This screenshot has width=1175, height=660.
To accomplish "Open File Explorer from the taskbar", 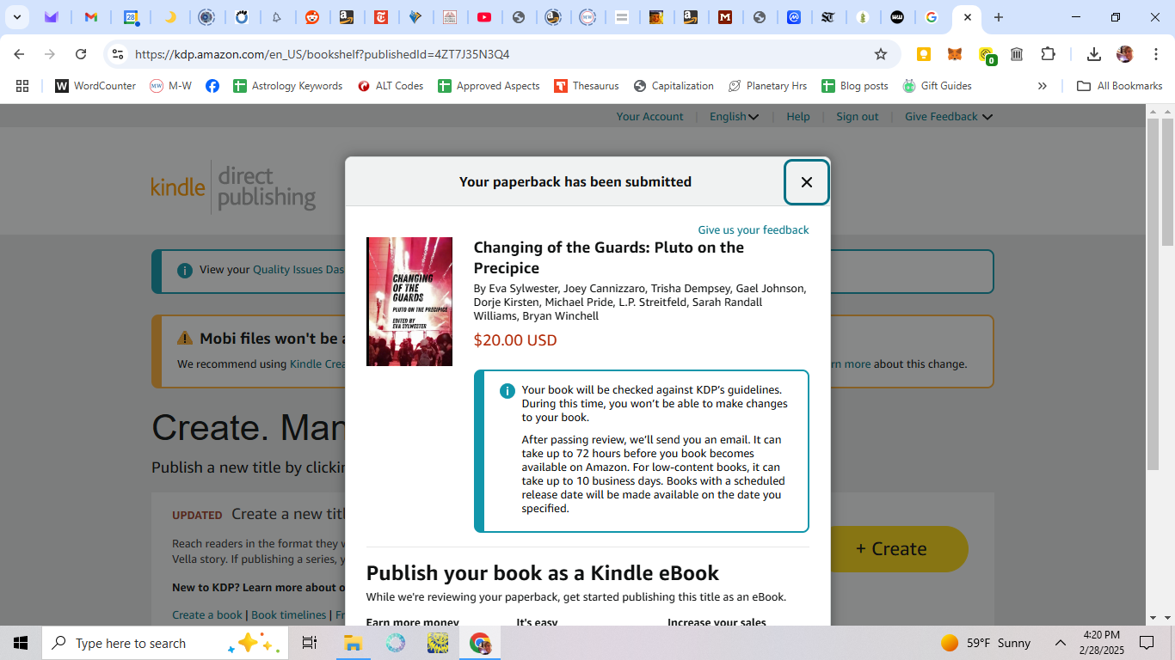I will (353, 643).
